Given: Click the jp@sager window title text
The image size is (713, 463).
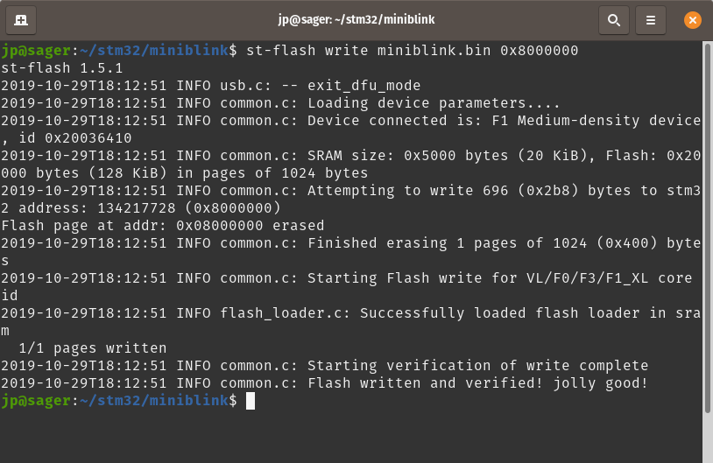Looking at the screenshot, I should pyautogui.click(x=356, y=19).
